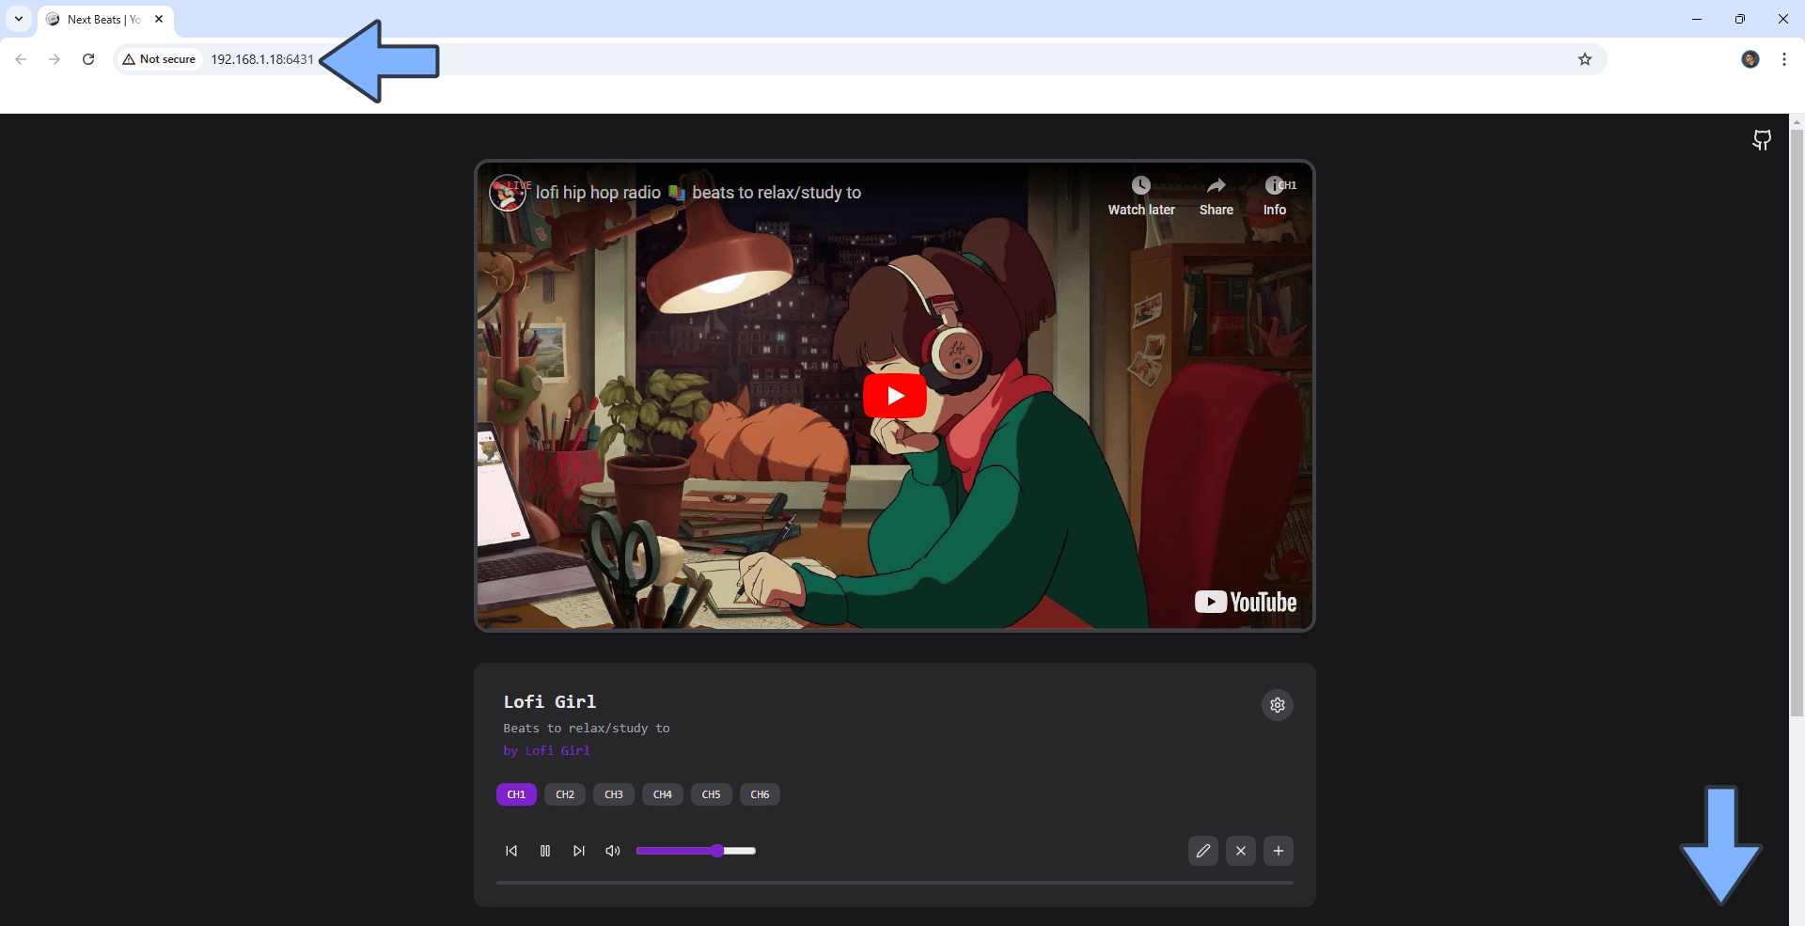This screenshot has height=926, width=1805.
Task: Click the Lofi Girl channel avatar
Action: pyautogui.click(x=508, y=193)
